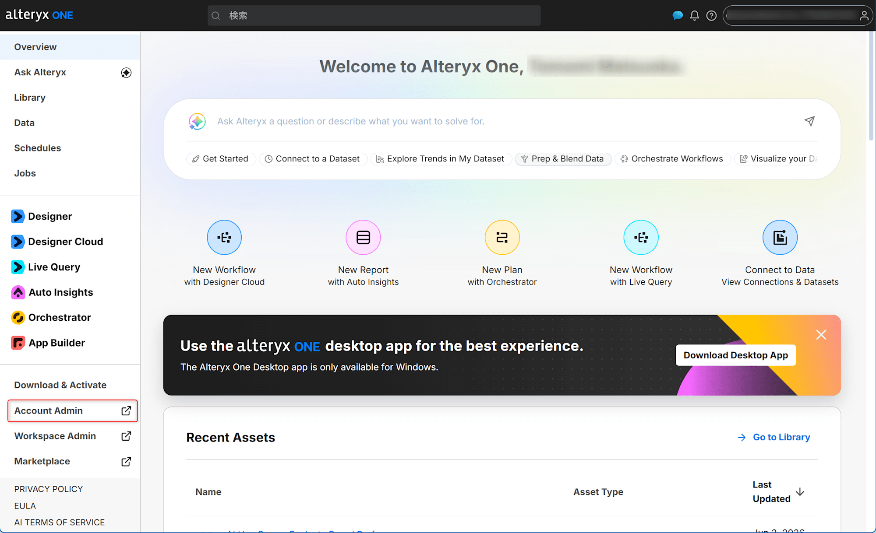Click Workspace Admin external link icon

126,436
